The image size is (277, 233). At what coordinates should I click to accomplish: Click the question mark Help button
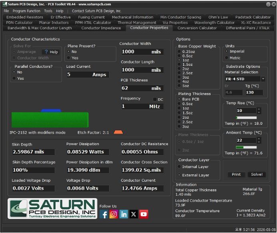51,52
